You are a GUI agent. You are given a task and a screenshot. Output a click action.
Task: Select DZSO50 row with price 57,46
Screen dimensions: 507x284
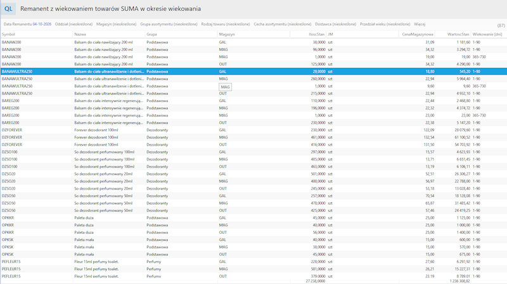253,210
